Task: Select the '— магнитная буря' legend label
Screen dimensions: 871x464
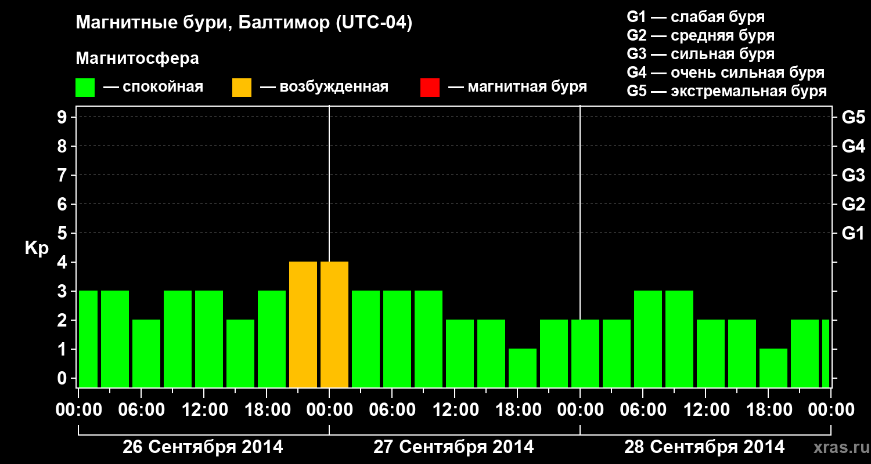Action: [x=518, y=88]
